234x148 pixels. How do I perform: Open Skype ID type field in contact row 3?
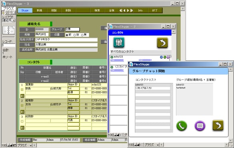[73, 116]
